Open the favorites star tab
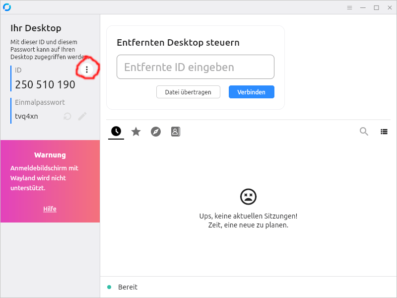397x298 pixels. pos(136,132)
